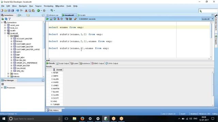The width and height of the screenshot is (218, 122).
Task: Open the Migration menu
Action: pos(60,6)
